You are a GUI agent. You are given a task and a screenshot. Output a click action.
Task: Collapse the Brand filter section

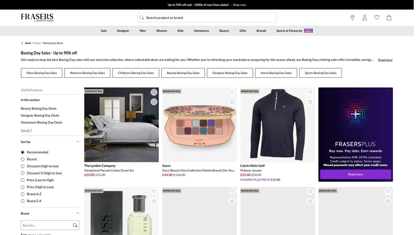tap(77, 213)
